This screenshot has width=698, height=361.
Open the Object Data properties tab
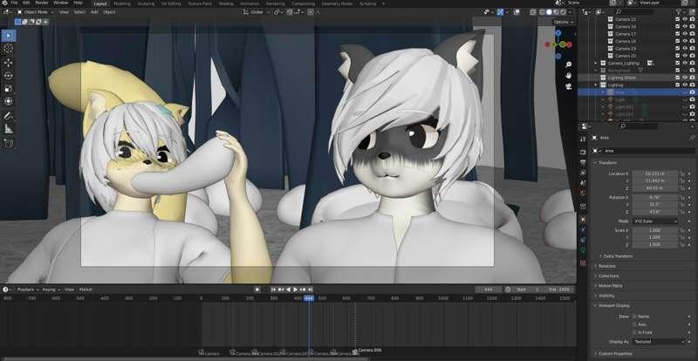pyautogui.click(x=583, y=250)
